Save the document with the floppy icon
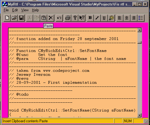This screenshot has height=125, width=150. pyautogui.click(x=21, y=18)
